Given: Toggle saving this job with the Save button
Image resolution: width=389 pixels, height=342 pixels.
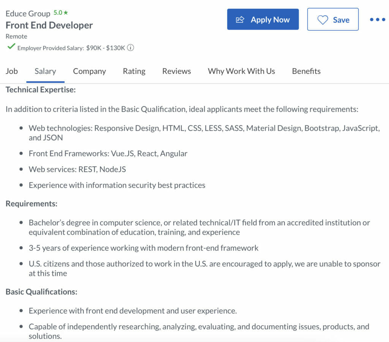Looking at the screenshot, I should [x=333, y=19].
